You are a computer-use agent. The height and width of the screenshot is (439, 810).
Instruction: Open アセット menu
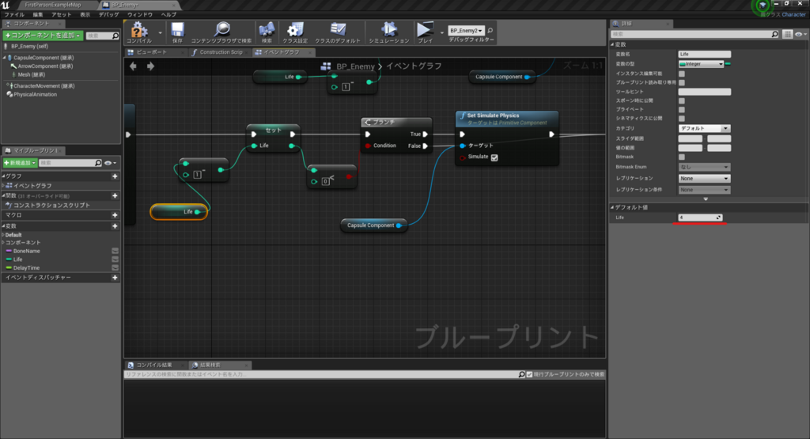(62, 14)
